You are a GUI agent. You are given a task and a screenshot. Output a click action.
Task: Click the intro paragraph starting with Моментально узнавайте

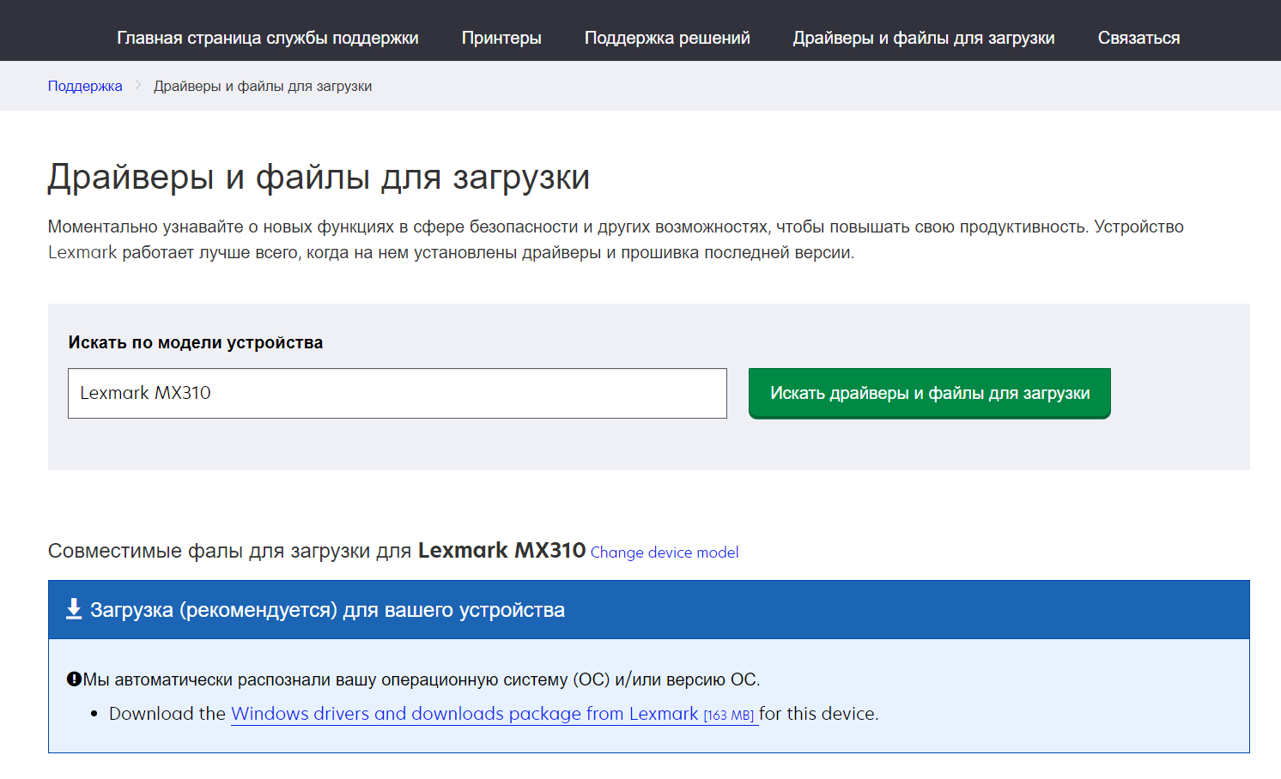click(616, 239)
